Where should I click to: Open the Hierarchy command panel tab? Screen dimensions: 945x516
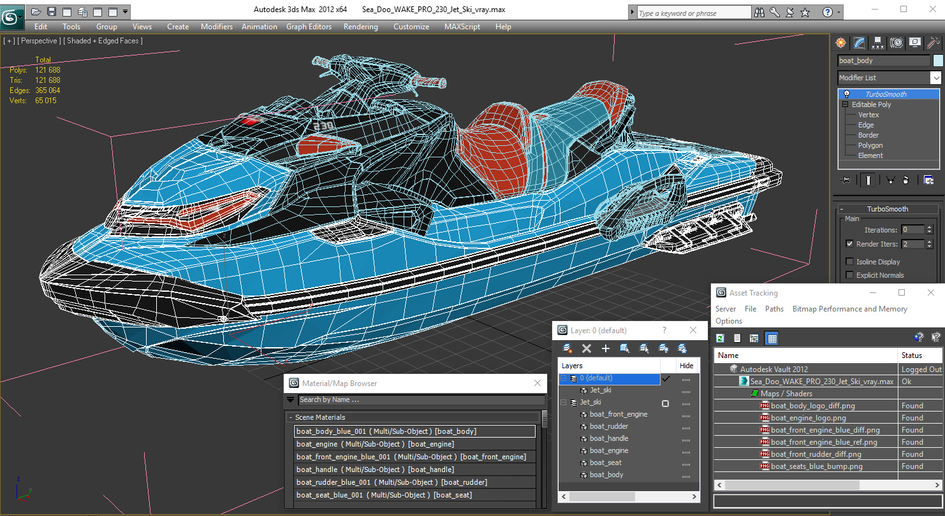(x=878, y=43)
